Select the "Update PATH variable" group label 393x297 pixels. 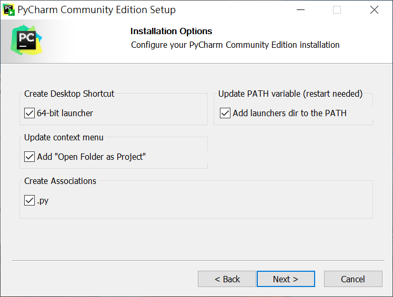coord(290,94)
